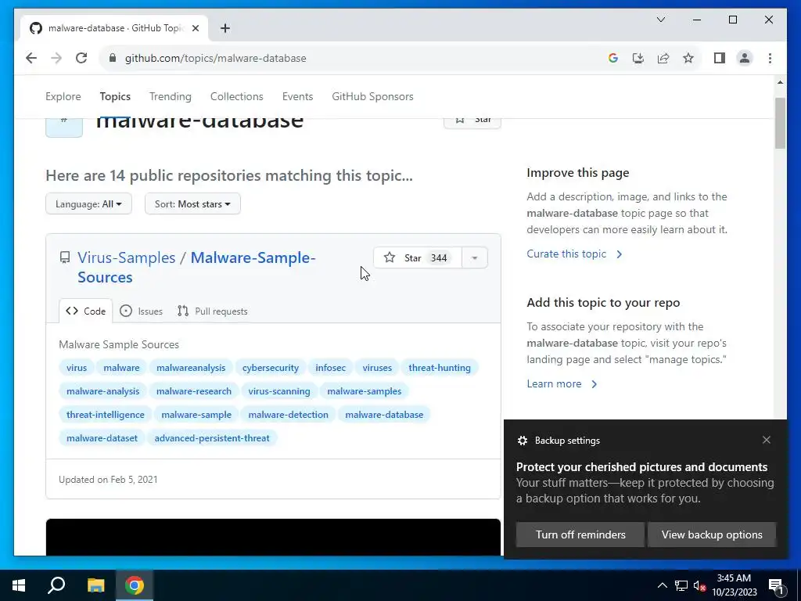Switch to the Issues tab

141,311
